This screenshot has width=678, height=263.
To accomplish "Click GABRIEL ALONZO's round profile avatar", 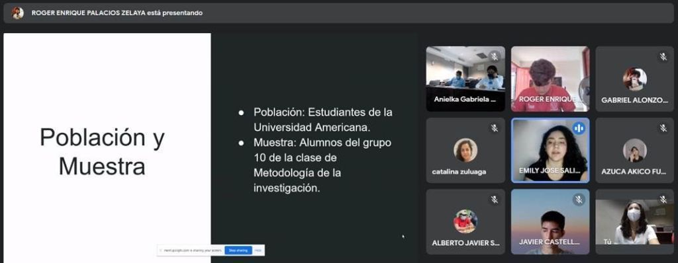I will click(x=635, y=79).
